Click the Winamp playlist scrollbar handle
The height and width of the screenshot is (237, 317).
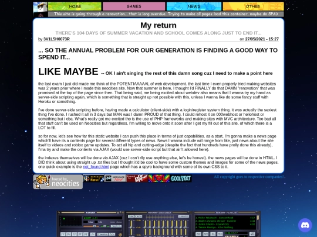click(258, 218)
